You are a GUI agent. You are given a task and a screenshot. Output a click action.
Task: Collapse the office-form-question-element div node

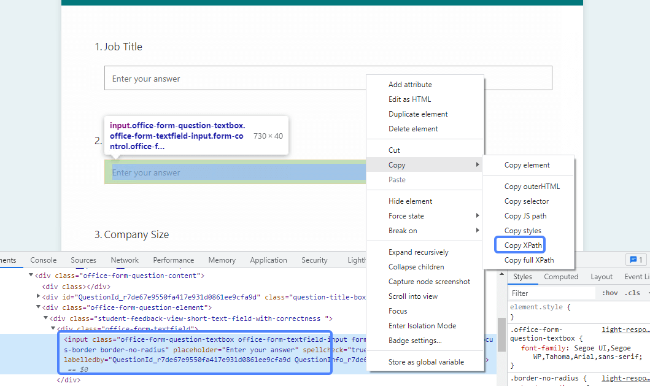(x=38, y=307)
